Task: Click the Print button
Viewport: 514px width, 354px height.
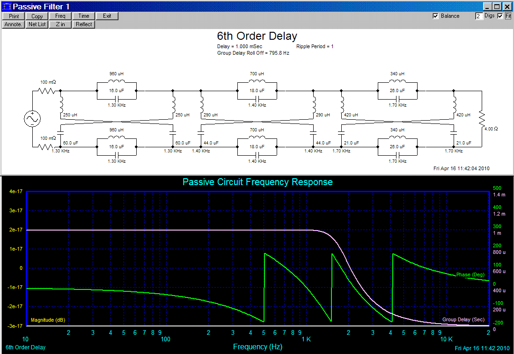Action: pyautogui.click(x=14, y=16)
